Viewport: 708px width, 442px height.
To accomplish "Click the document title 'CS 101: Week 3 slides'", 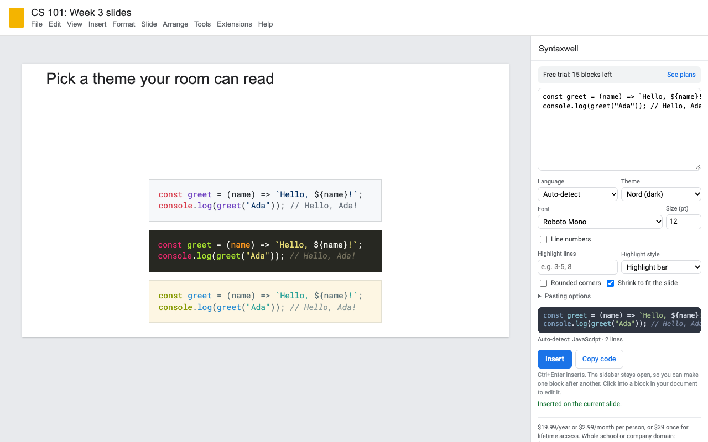I will point(81,13).
